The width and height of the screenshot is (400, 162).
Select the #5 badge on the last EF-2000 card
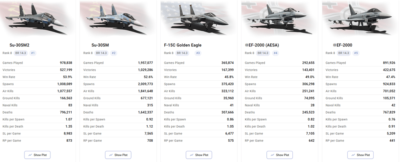coord(356,53)
